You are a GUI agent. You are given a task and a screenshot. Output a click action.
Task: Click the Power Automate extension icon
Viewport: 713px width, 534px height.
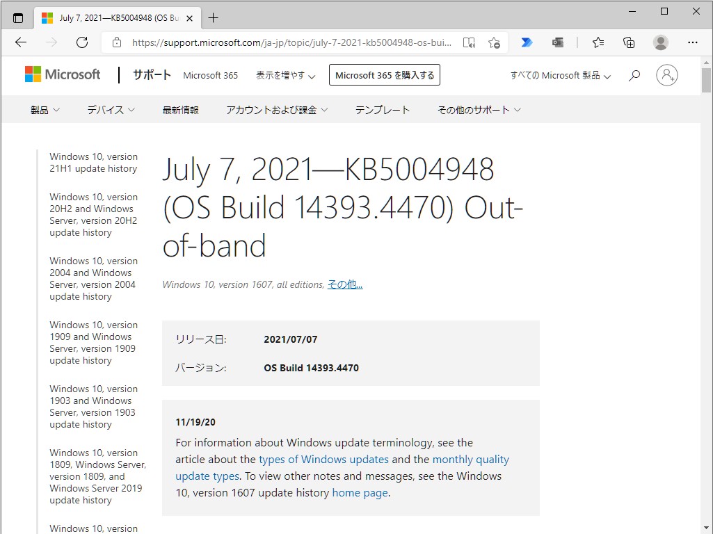coord(527,42)
